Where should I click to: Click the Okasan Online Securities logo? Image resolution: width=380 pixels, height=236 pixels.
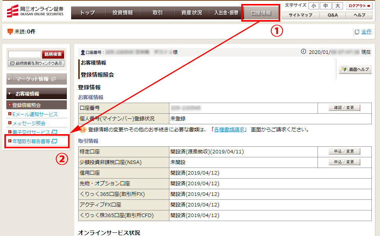(x=35, y=11)
